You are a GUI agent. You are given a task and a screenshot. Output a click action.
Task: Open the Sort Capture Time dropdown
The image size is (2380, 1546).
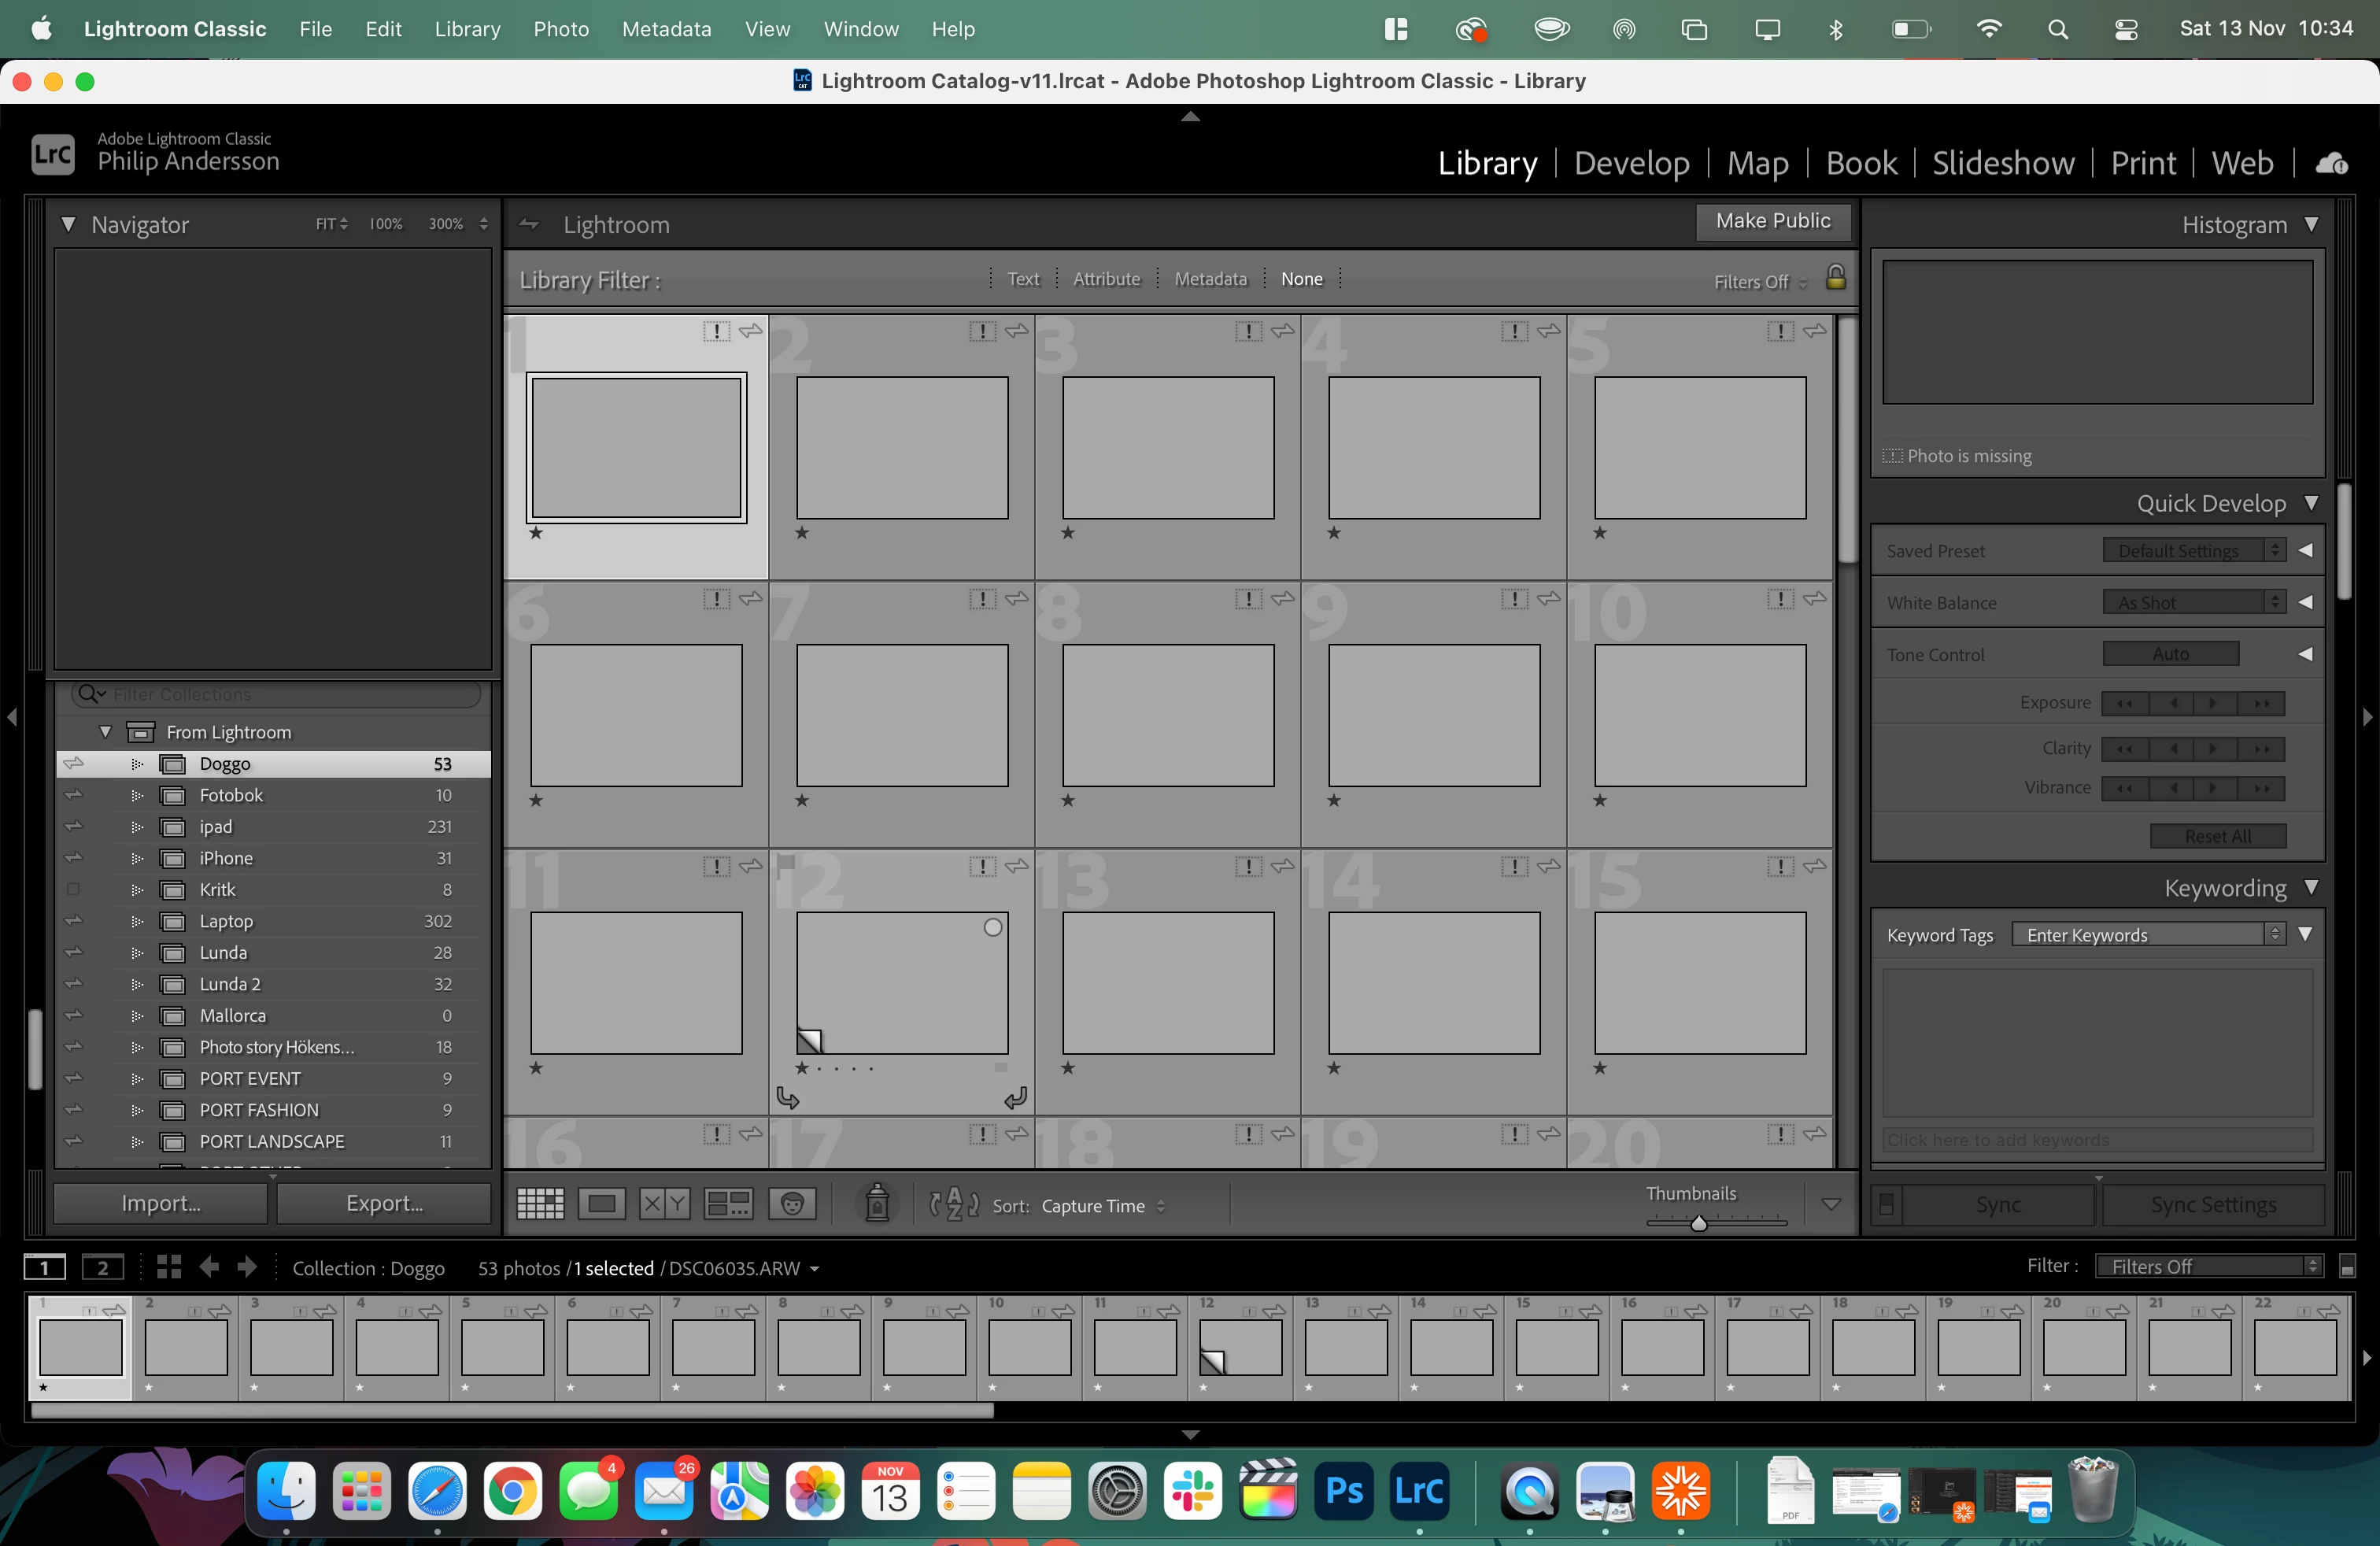coord(1102,1206)
